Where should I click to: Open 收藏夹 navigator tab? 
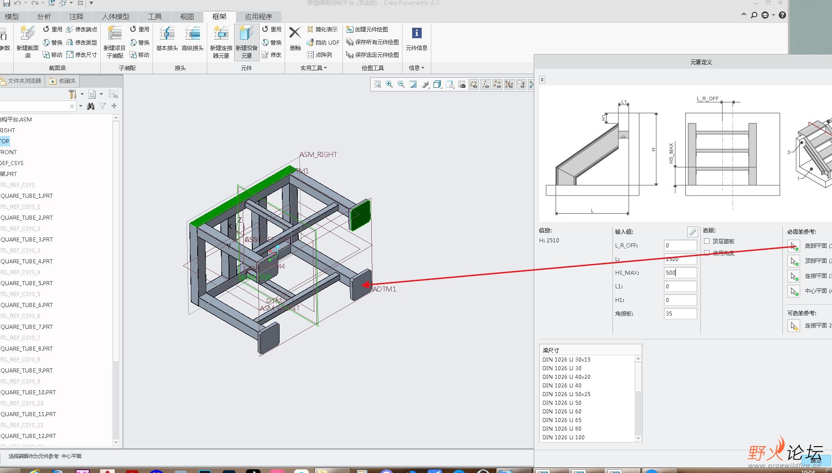[x=62, y=81]
